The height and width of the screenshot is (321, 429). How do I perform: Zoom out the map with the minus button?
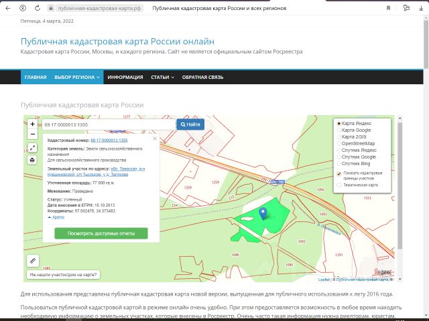pos(33,134)
